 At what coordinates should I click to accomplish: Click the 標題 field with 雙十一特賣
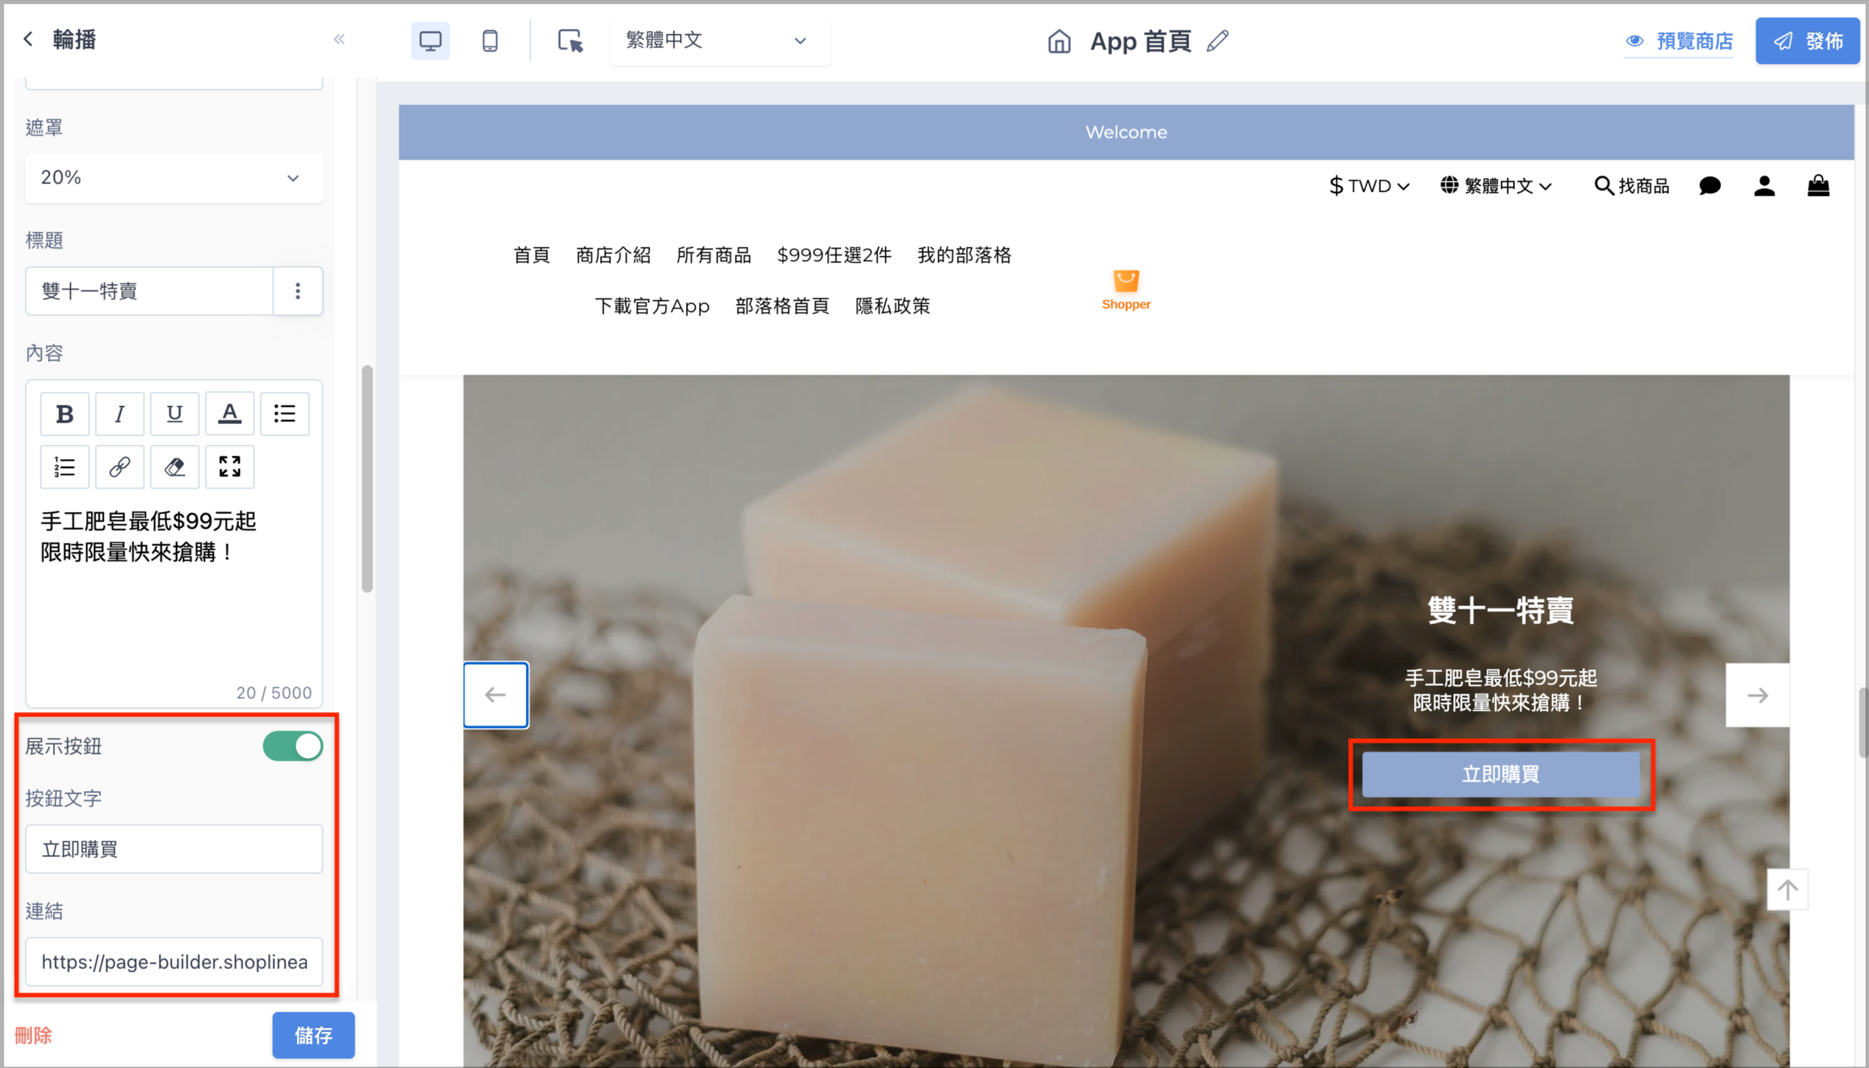[x=150, y=291]
